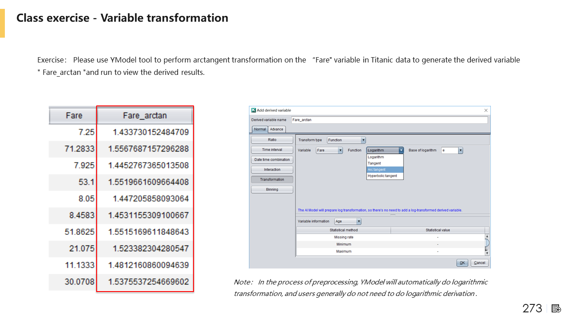
Task: Open the Base of logarithm dropdown
Action: (460, 151)
